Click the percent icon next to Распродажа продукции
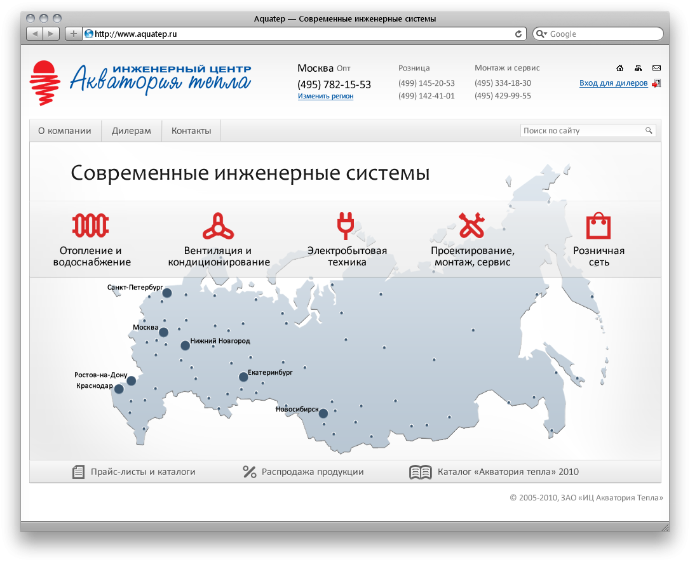This screenshot has height=562, width=690. click(x=250, y=471)
